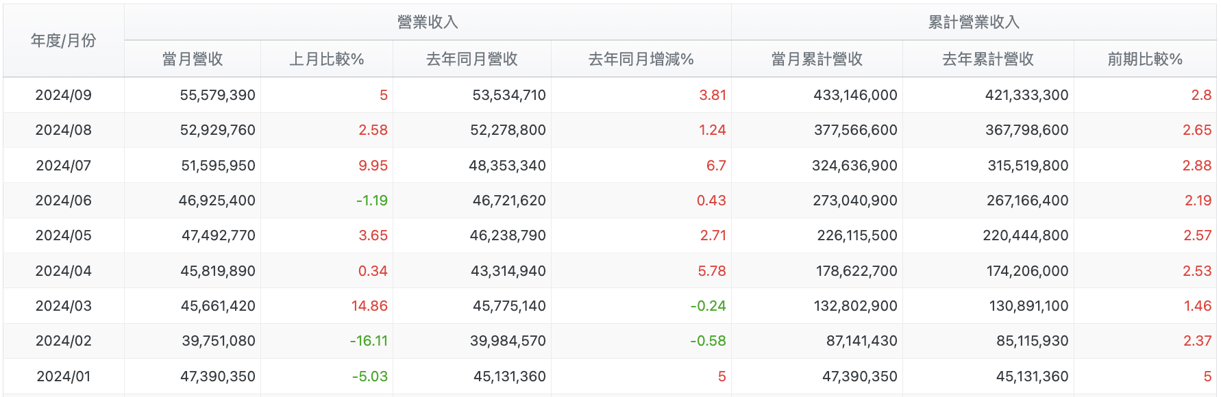Click cumulative revenue 433,146,000

855,95
